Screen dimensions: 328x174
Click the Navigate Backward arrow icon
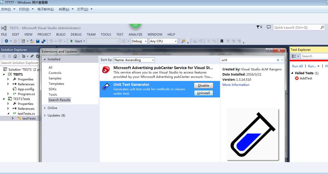pos(6,41)
